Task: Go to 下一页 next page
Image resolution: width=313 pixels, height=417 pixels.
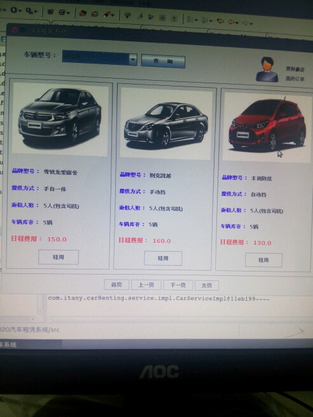Action: click(x=177, y=285)
